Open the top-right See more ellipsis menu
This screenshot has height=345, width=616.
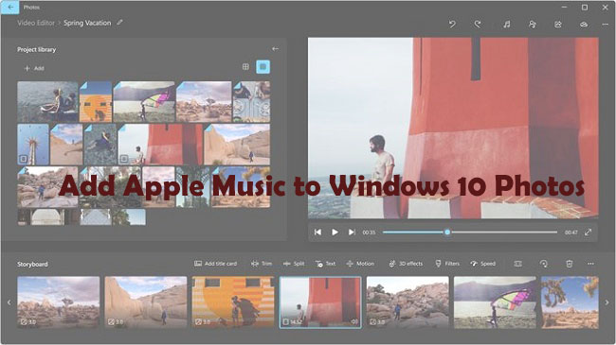pos(605,25)
